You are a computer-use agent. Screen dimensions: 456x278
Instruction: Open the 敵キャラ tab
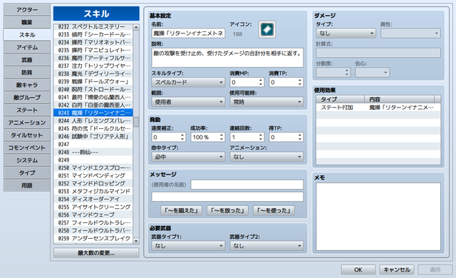pyautogui.click(x=27, y=85)
